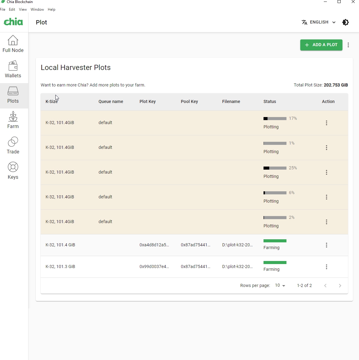This screenshot has width=359, height=360.
Task: Click the green Farming bar for 101.3 GiB plot
Action: pos(275,263)
